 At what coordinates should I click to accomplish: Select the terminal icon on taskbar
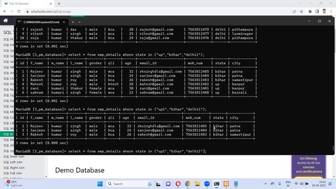click(x=217, y=184)
